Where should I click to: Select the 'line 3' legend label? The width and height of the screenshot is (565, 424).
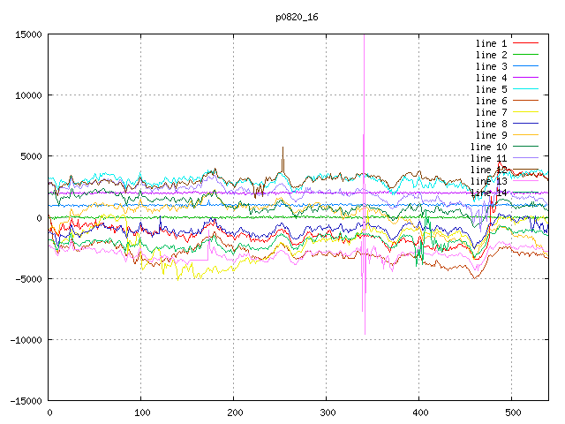[x=492, y=66]
